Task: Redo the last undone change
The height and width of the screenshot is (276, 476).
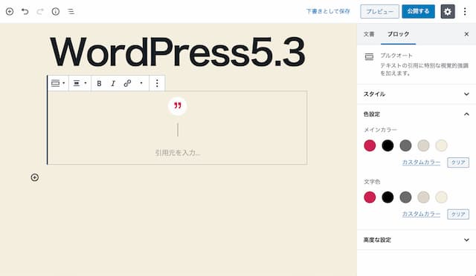Action: click(40, 12)
